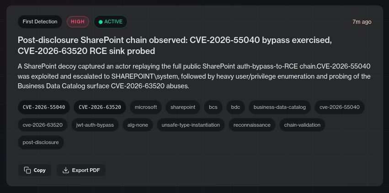
Task: Click the green ACTIVE status dot
Action: 101,22
